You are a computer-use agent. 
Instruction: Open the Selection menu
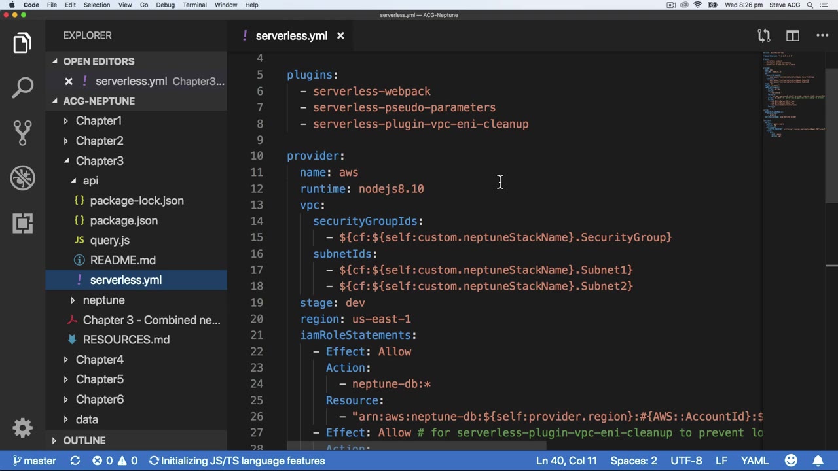tap(96, 5)
